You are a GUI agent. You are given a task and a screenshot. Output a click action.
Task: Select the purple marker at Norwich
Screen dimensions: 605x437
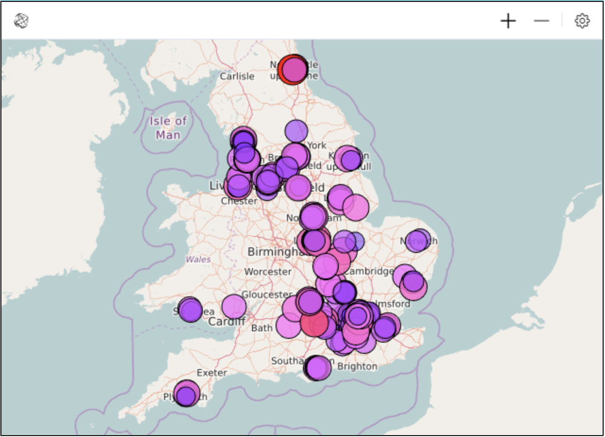click(x=417, y=241)
